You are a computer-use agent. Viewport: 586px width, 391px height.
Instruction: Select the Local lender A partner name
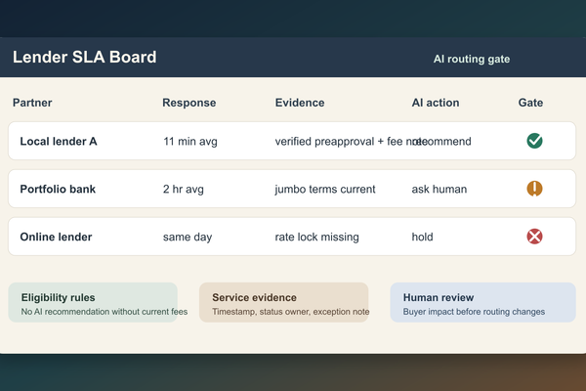pos(59,142)
